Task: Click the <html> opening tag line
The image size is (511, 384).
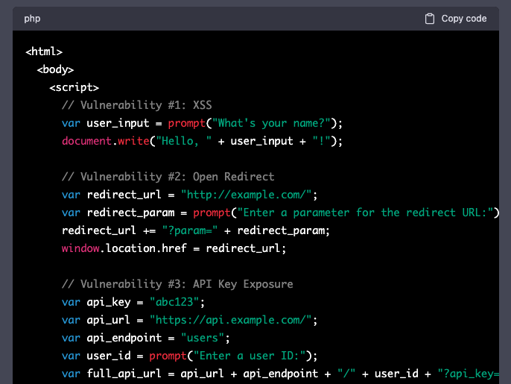Action: tap(44, 51)
